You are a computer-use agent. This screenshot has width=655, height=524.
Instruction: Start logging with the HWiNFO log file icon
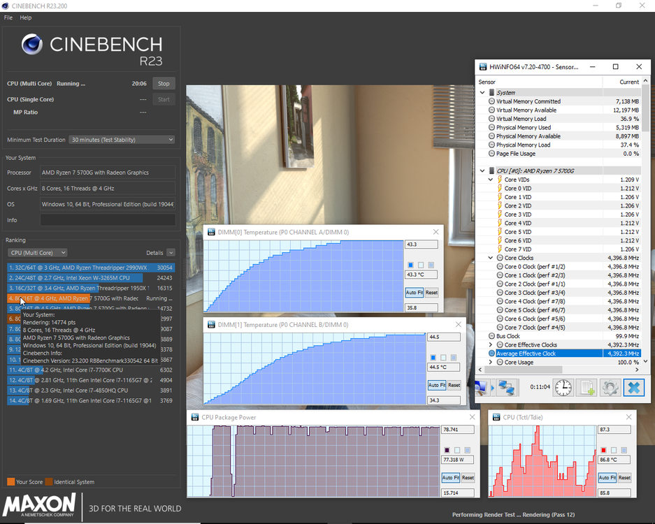pyautogui.click(x=586, y=388)
